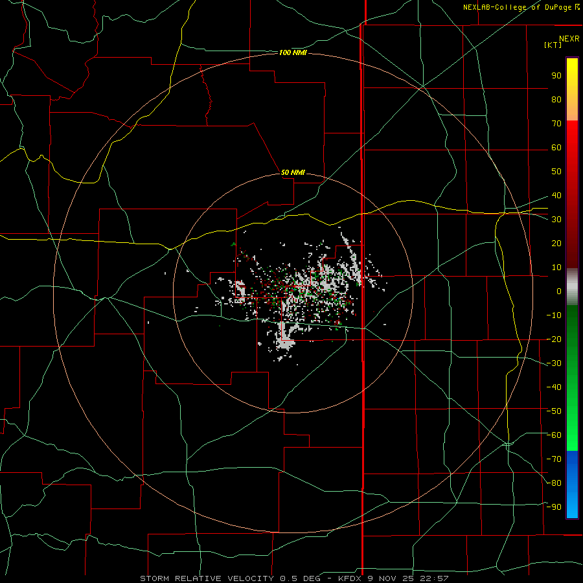
Task: Click the 90 value on the velocity scale
Action: [556, 76]
